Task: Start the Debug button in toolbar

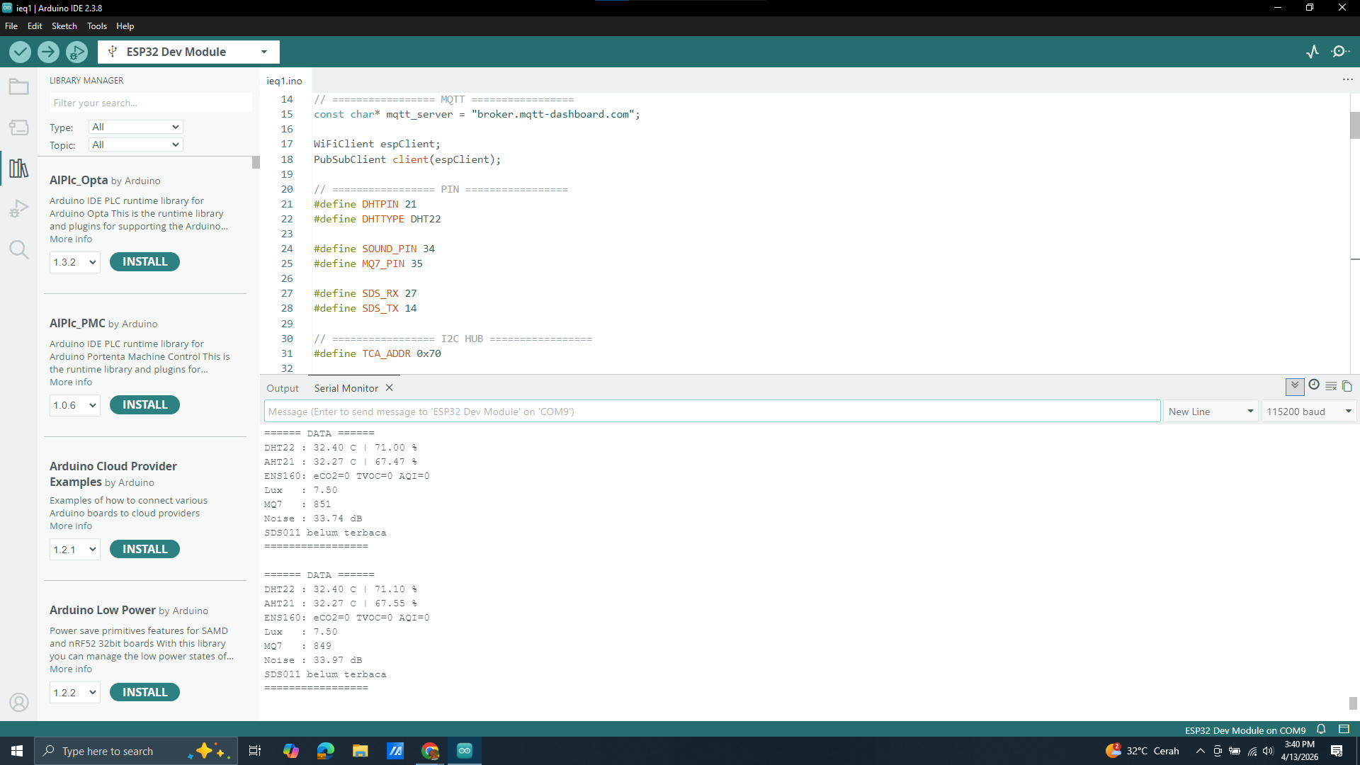Action: 76,52
